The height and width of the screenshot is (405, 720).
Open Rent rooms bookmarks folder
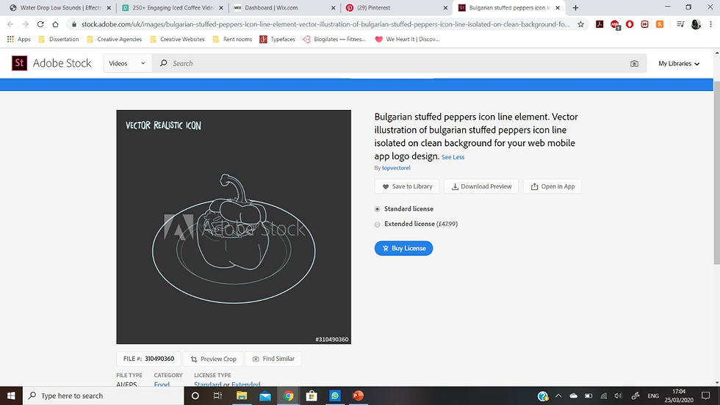[x=232, y=40]
